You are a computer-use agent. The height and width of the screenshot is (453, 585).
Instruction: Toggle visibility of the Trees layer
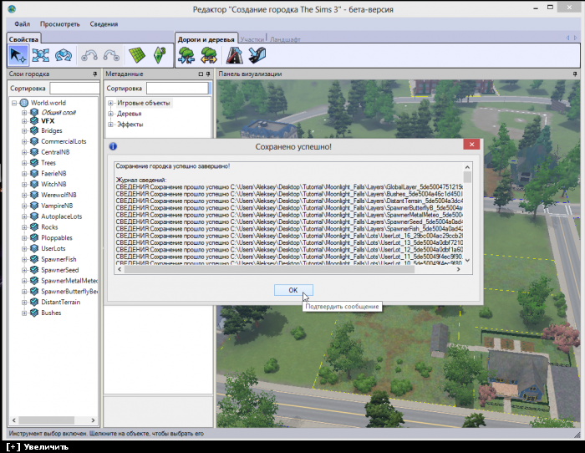pyautogui.click(x=34, y=163)
